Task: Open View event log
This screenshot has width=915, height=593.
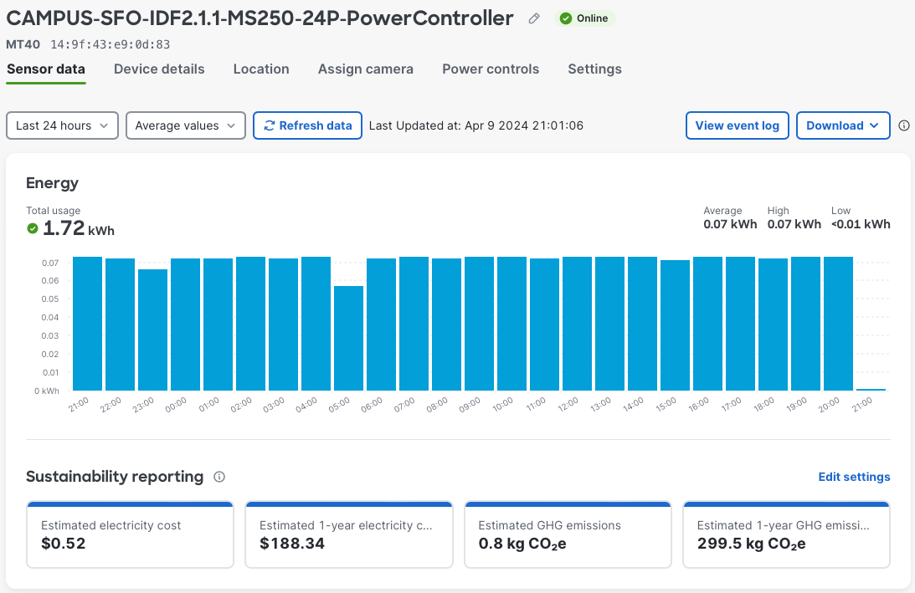Action: 738,125
